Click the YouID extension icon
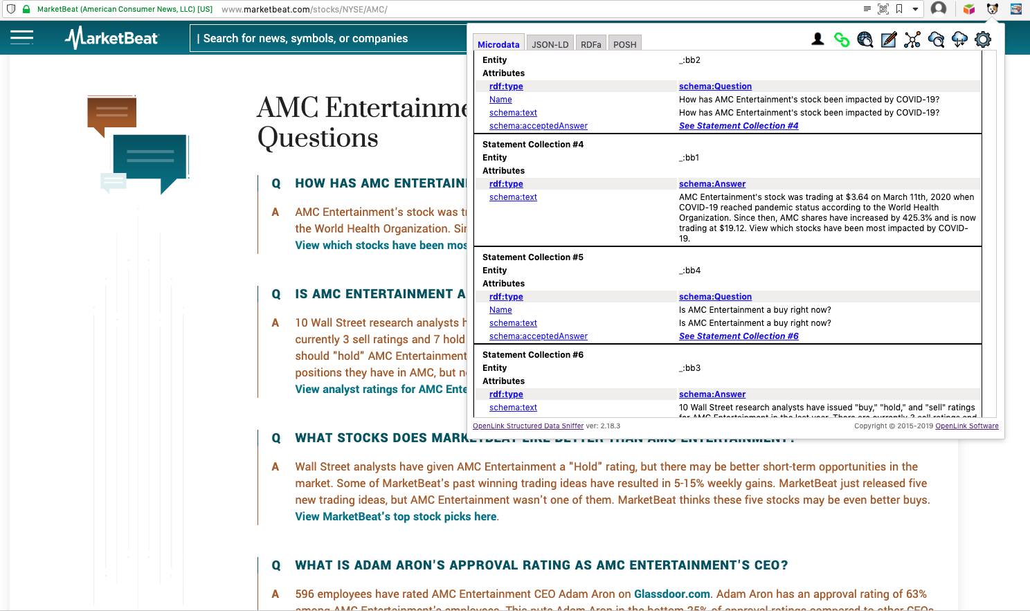This screenshot has width=1030, height=611. pyautogui.click(x=1016, y=9)
